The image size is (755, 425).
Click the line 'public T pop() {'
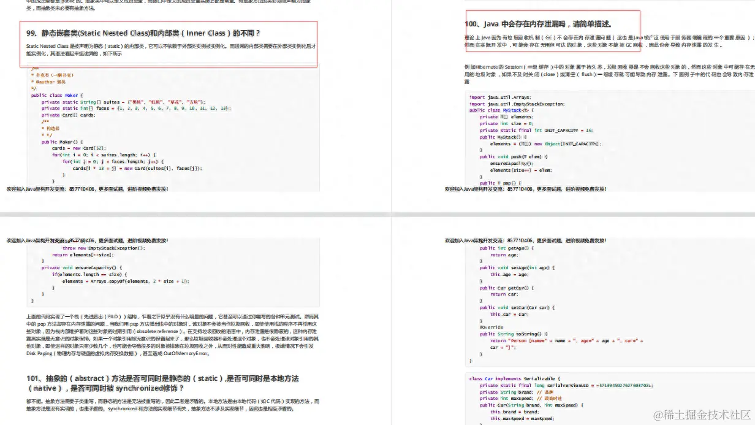click(x=499, y=183)
